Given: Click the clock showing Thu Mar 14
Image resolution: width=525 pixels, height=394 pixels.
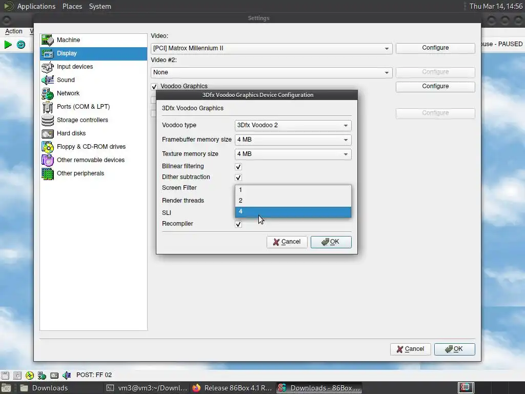Looking at the screenshot, I should [496, 6].
